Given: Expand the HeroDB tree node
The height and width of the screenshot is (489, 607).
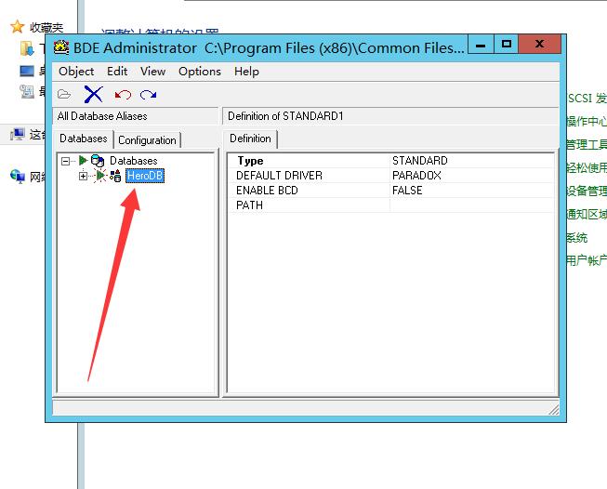Looking at the screenshot, I should 83,176.
